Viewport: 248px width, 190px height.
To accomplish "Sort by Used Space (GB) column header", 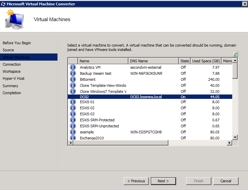I will 206,61.
